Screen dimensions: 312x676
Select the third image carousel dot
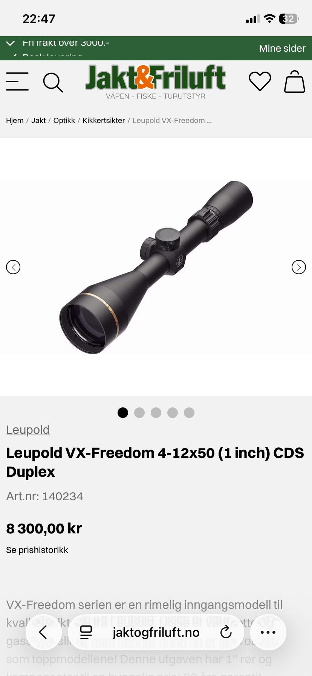(x=156, y=413)
